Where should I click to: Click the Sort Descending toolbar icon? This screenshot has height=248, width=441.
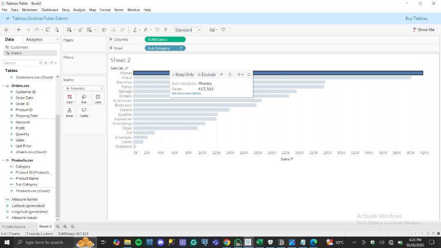(122, 29)
